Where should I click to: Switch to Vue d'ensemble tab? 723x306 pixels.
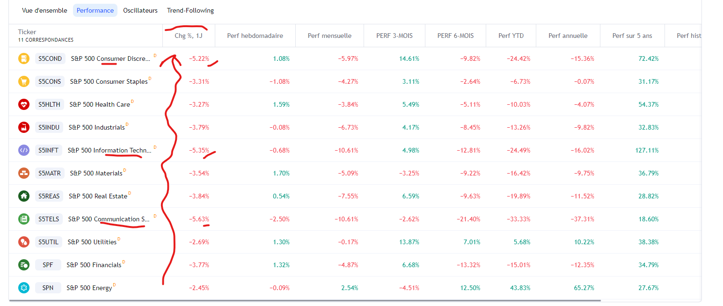pyautogui.click(x=44, y=10)
